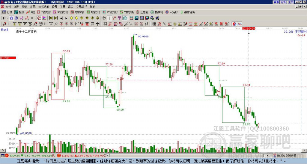Open the 交易委托 menu

(x=82, y=7)
